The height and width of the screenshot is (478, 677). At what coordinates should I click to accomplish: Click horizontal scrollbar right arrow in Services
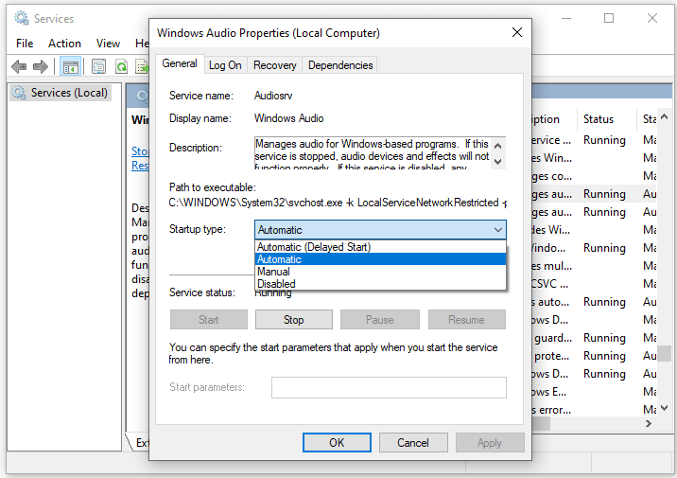[x=648, y=423]
